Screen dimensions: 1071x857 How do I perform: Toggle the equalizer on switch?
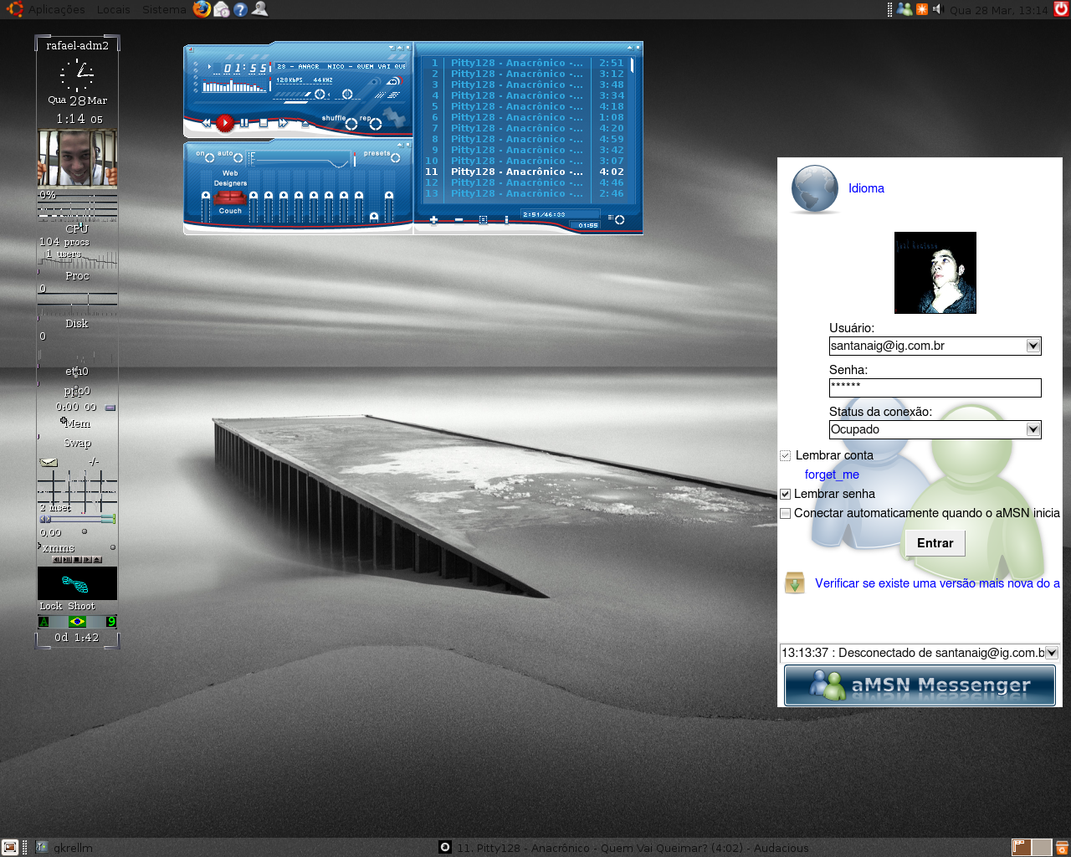coord(208,157)
